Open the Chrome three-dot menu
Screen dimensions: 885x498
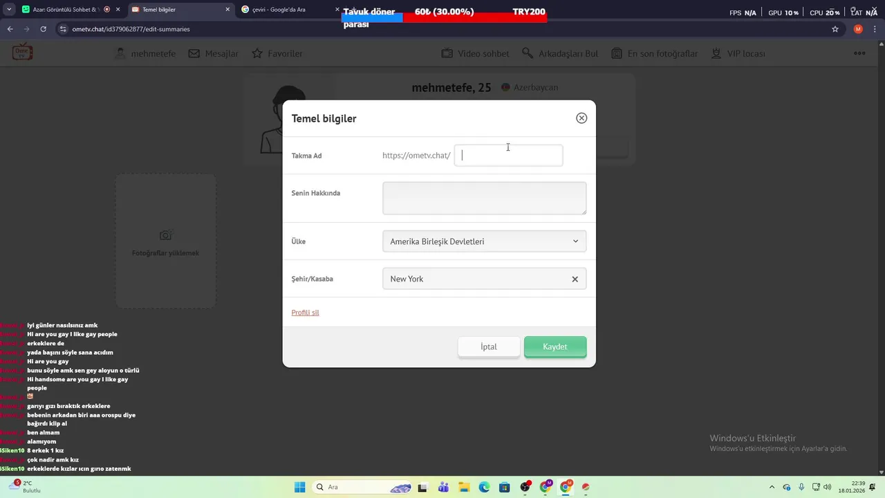tap(875, 29)
